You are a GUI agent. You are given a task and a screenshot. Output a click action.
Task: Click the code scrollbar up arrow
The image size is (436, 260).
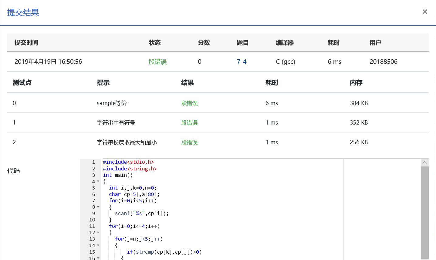point(425,162)
